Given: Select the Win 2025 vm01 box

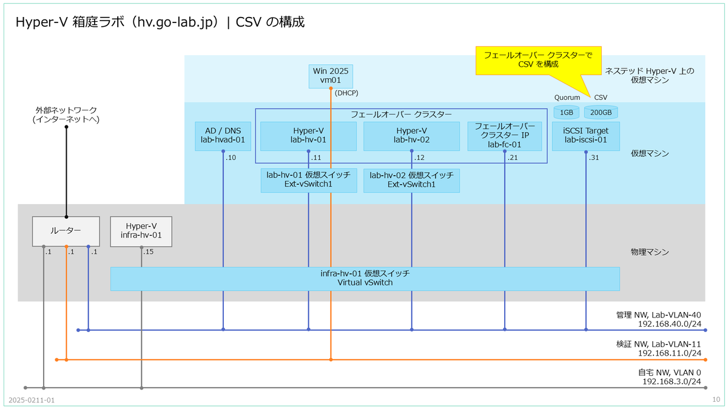Looking at the screenshot, I should pyautogui.click(x=331, y=76).
